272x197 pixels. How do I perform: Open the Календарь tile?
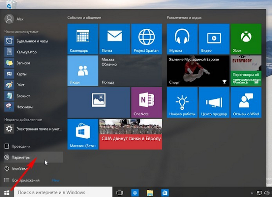click(x=83, y=39)
